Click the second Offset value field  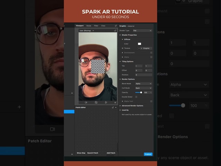[x=148, y=71]
